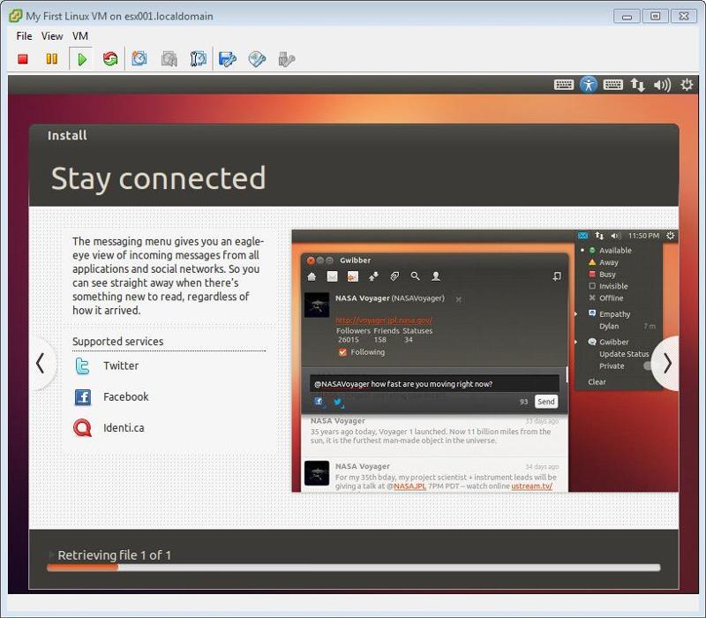This screenshot has width=706, height=618.
Task: Reset the VM using the red-green cycle icon
Action: click(x=109, y=59)
